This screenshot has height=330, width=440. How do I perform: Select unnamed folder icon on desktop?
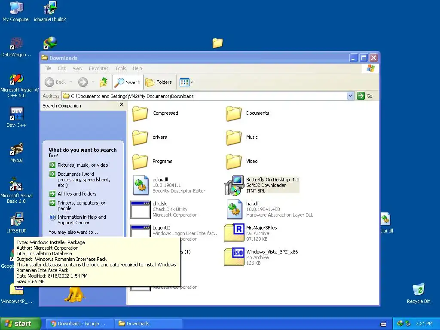pyautogui.click(x=217, y=43)
